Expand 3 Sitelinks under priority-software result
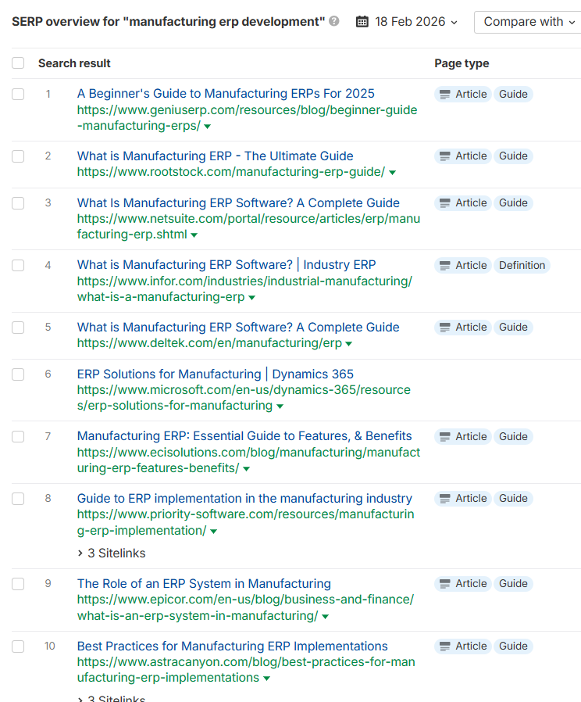This screenshot has width=581, height=702. (112, 553)
